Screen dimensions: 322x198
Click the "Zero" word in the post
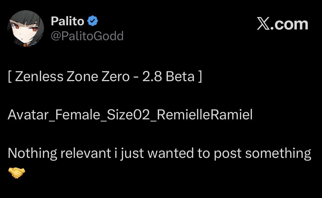point(116,77)
